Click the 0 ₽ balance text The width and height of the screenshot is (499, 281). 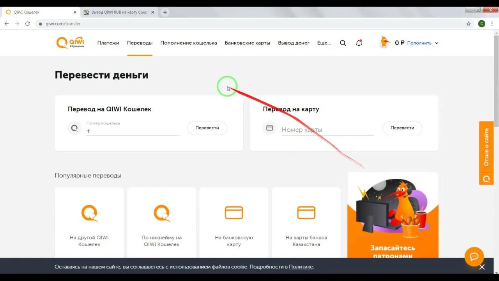coord(400,43)
